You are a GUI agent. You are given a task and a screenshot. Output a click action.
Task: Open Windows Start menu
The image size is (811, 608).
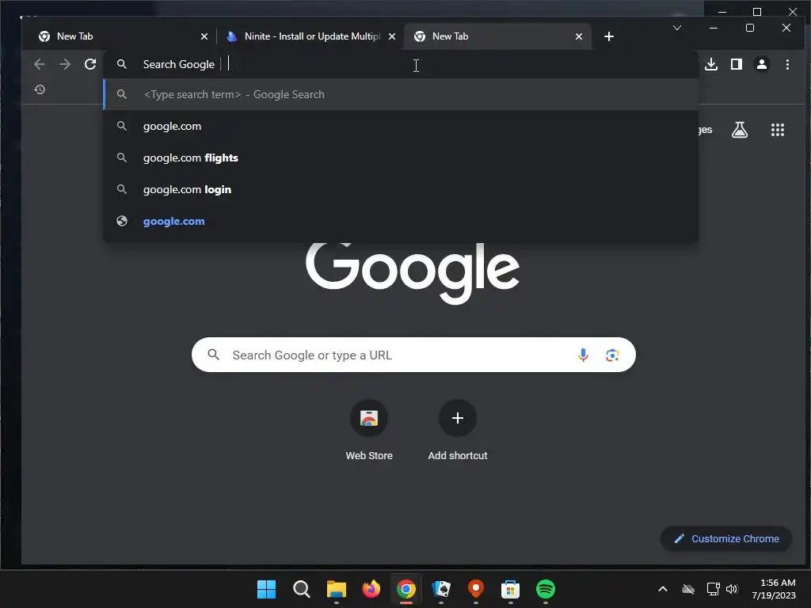(266, 589)
